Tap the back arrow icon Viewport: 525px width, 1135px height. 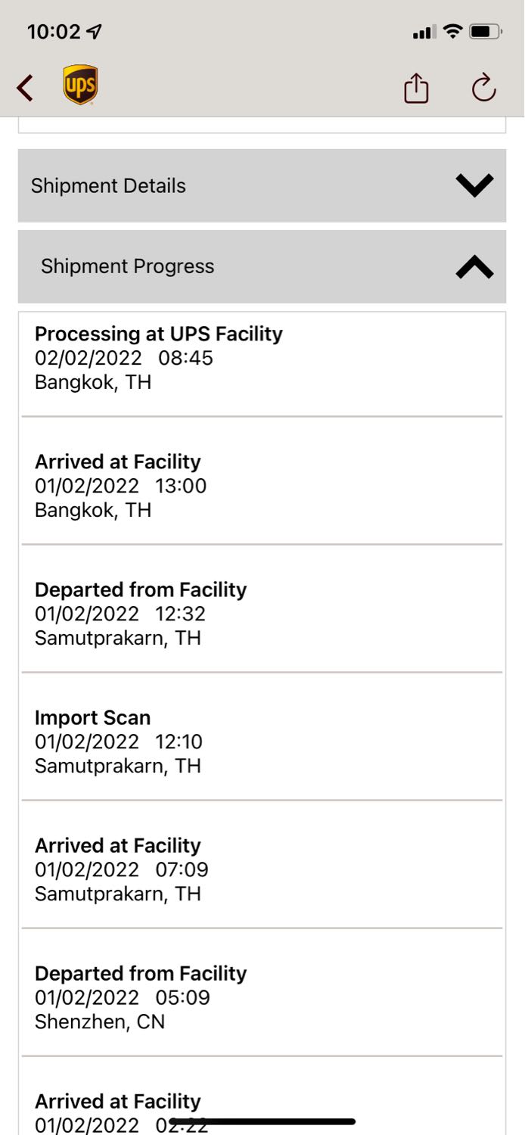(x=25, y=89)
